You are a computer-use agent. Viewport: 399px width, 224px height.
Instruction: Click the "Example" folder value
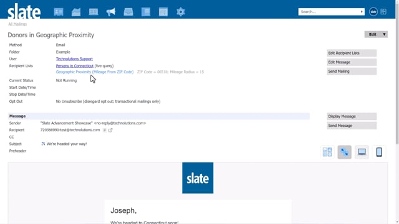click(63, 52)
